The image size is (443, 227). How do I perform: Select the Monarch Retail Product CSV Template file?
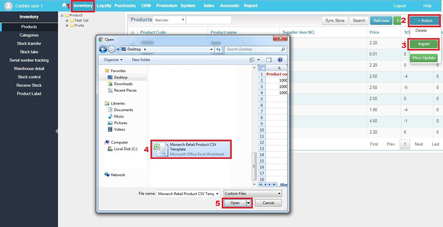[191, 149]
